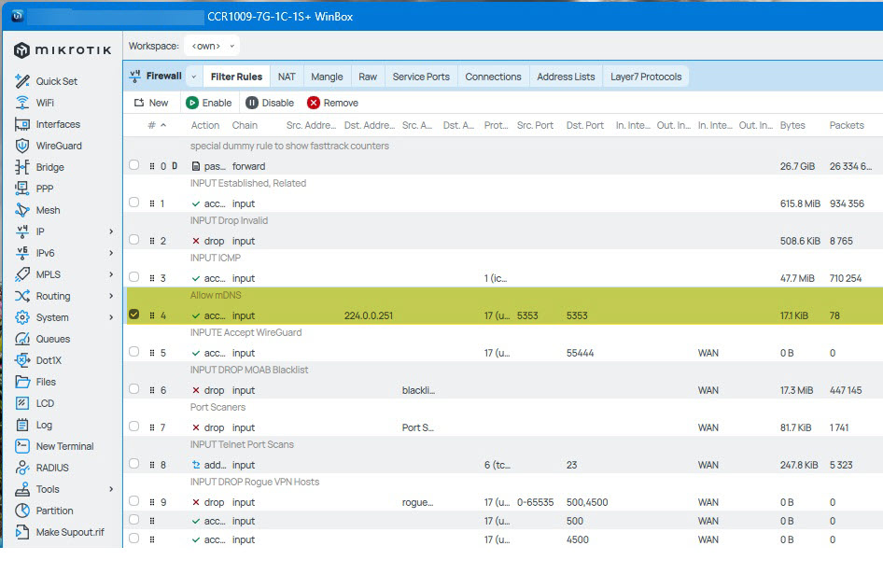Sort by the Packets column header
This screenshot has height=574, width=883.
click(x=847, y=125)
